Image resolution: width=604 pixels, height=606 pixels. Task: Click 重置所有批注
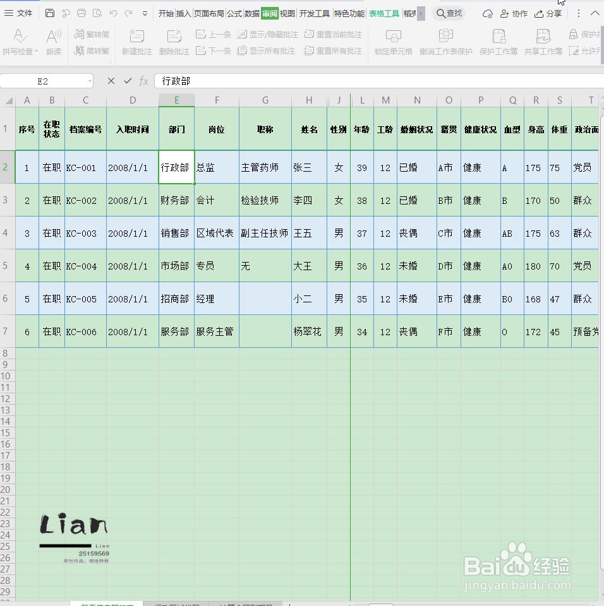tap(333, 50)
